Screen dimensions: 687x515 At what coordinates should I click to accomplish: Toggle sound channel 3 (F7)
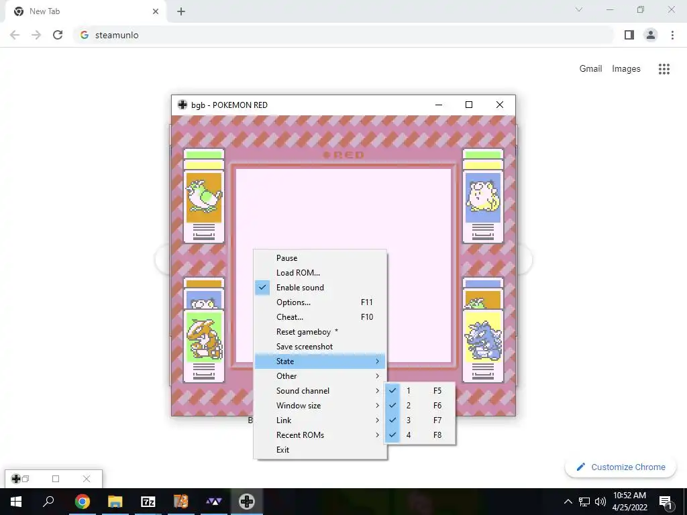[420, 420]
